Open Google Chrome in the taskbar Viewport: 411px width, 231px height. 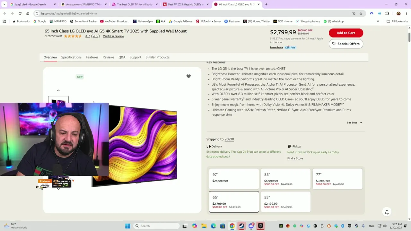(232, 226)
